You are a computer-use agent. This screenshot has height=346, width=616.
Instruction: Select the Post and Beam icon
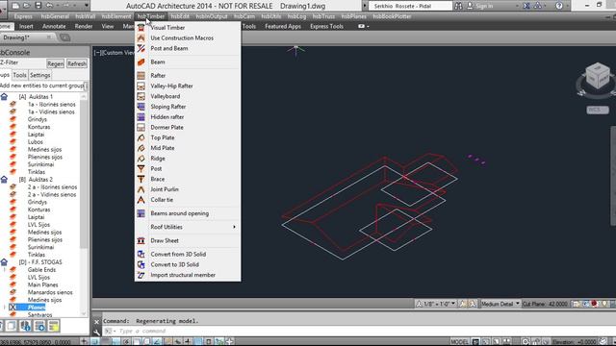click(141, 48)
